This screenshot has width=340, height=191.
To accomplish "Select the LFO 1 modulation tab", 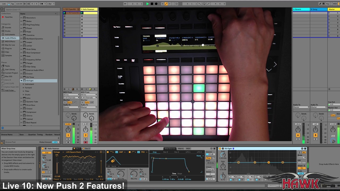I will click(x=188, y=152).
